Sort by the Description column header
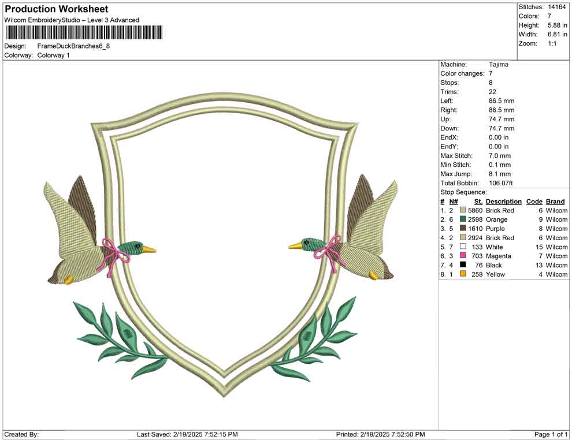 503,202
